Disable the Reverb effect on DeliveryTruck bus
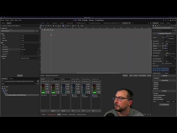The image size is (177, 133). (x=93, y=95)
